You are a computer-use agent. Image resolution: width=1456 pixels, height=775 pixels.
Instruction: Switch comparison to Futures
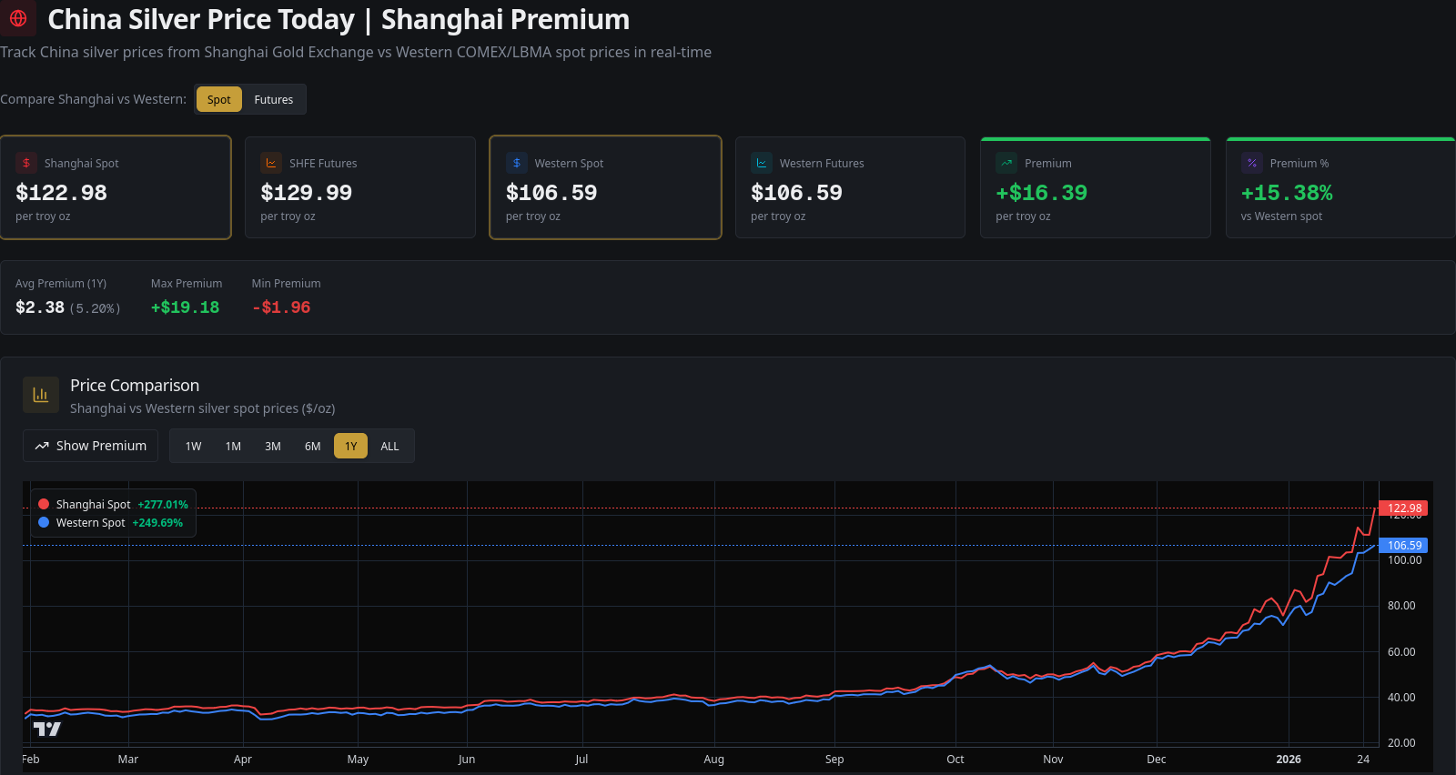pyautogui.click(x=274, y=99)
